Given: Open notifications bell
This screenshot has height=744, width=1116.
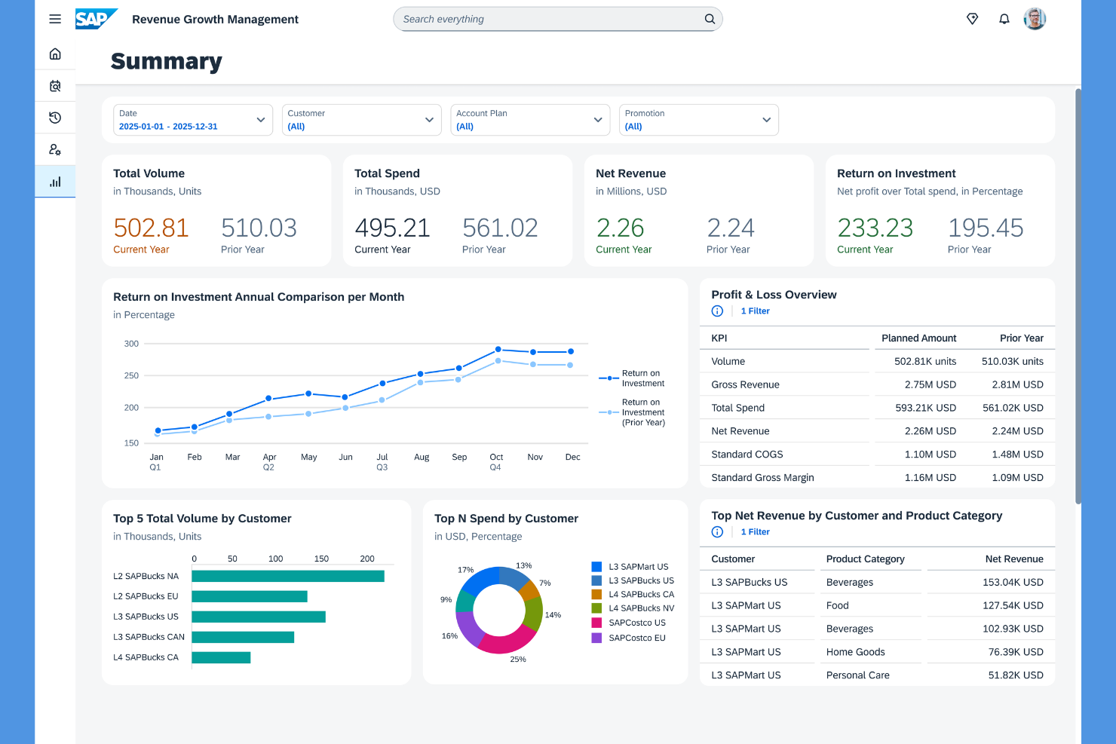Looking at the screenshot, I should click(1004, 19).
